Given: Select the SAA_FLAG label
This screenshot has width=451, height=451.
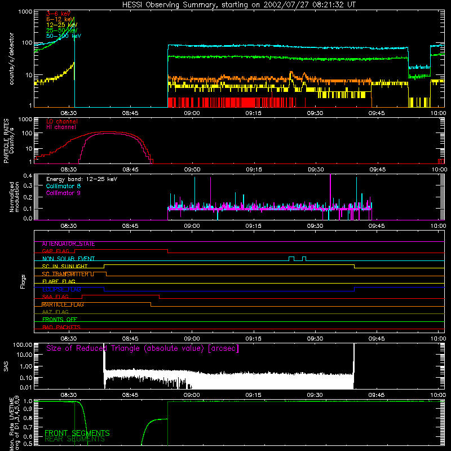Looking at the screenshot, I should (55, 297).
